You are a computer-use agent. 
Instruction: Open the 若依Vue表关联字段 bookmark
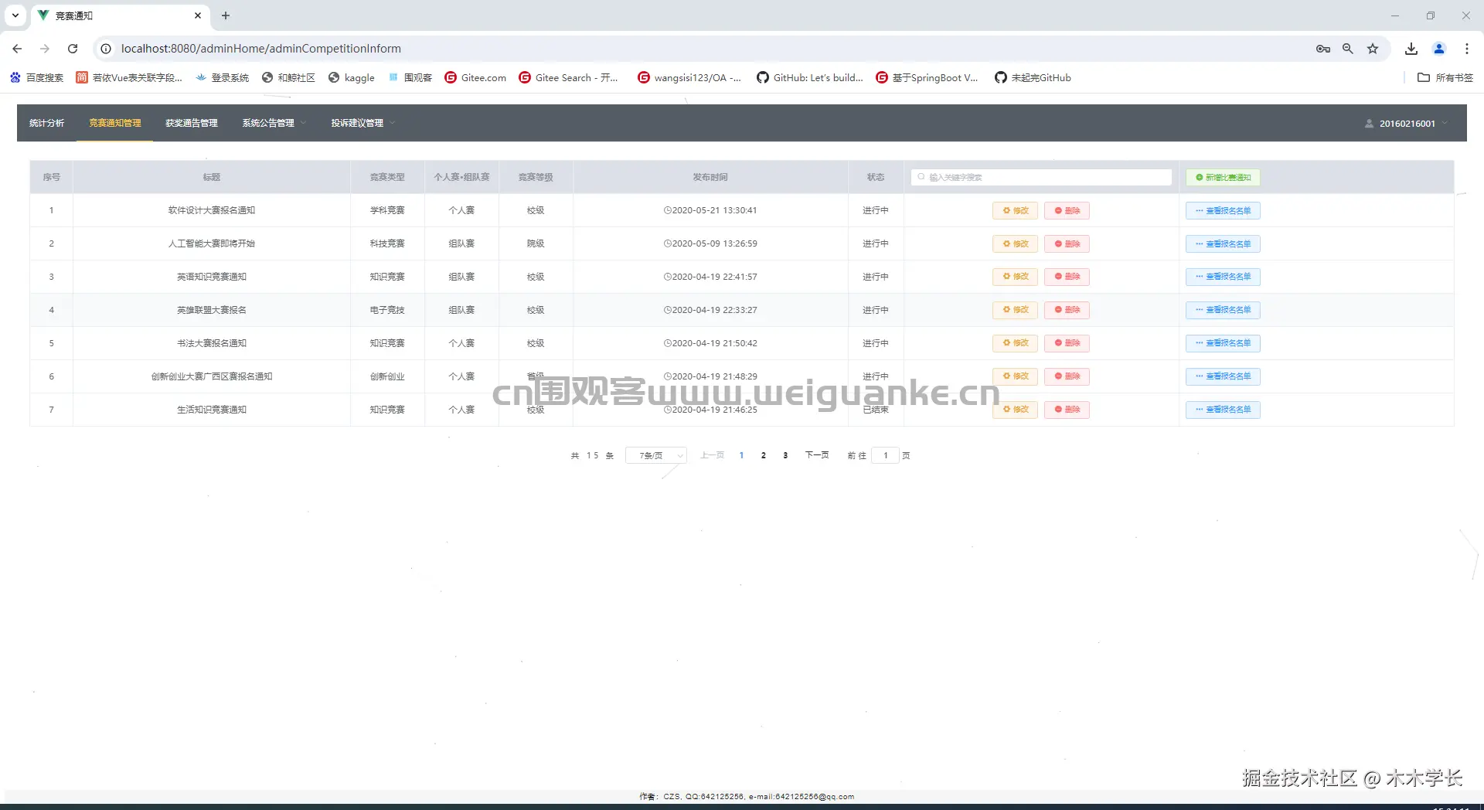click(129, 77)
